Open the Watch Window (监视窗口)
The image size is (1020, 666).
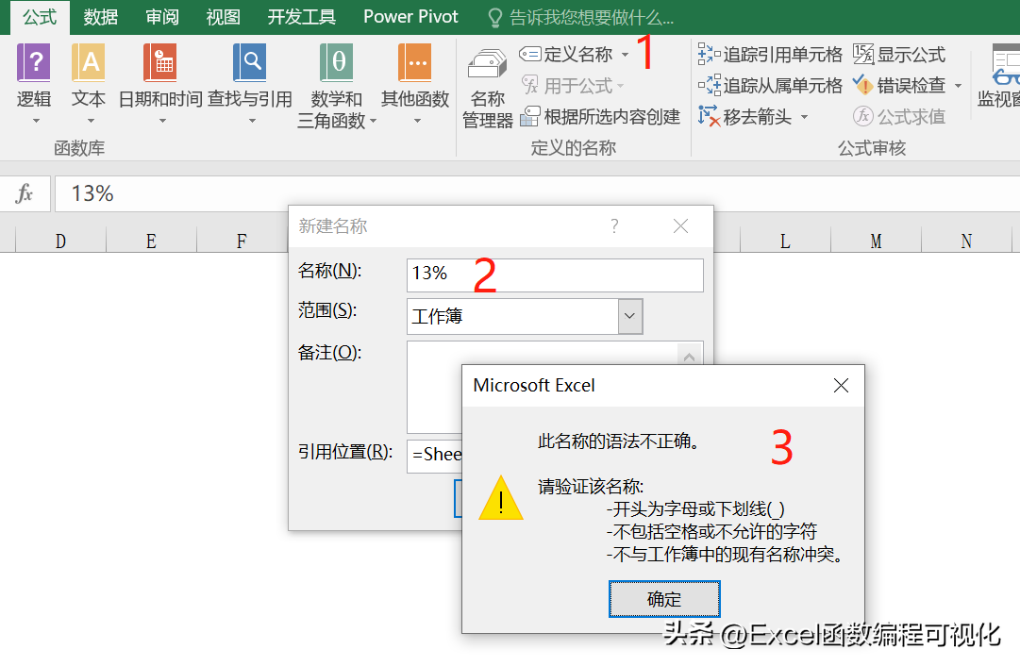999,76
